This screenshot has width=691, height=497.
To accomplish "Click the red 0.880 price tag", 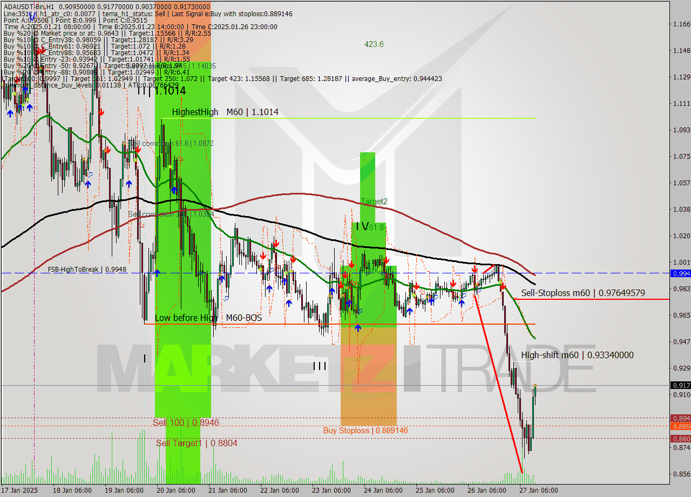I will pyautogui.click(x=680, y=439).
